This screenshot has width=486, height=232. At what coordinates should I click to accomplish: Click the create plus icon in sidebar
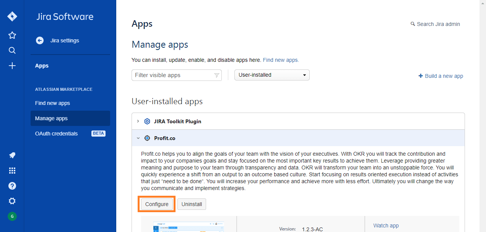12,66
